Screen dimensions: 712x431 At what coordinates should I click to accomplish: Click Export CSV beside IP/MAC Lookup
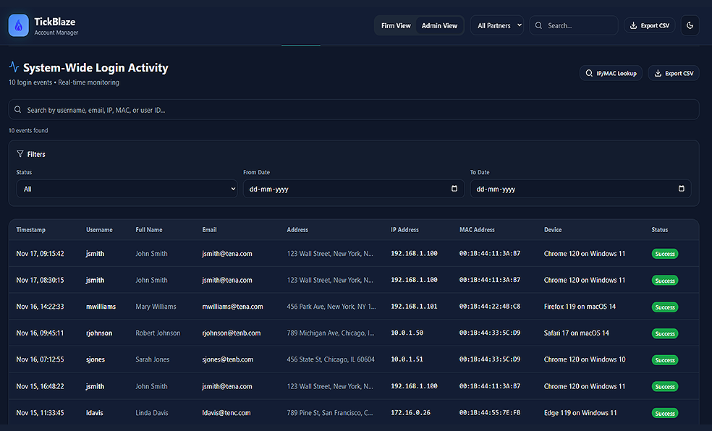[x=673, y=73]
